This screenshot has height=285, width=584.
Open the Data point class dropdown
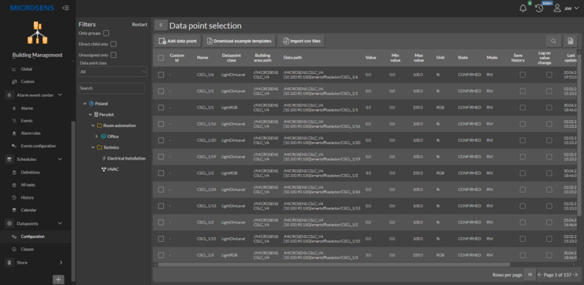point(113,72)
